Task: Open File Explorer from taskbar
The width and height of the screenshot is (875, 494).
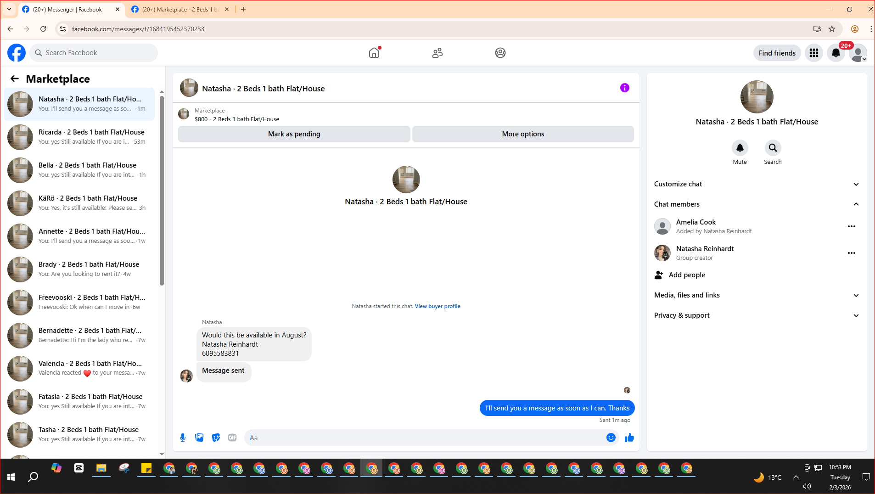Action: pos(101,468)
